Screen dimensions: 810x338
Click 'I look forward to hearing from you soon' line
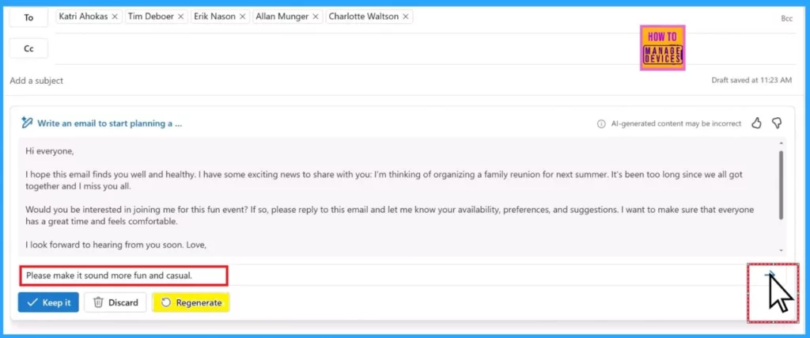click(x=116, y=245)
